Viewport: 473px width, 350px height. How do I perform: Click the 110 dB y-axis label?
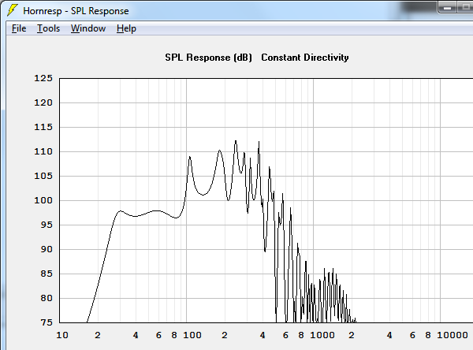coord(43,152)
